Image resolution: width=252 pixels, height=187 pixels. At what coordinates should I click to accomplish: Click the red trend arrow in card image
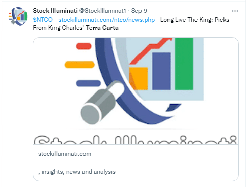coord(150,51)
